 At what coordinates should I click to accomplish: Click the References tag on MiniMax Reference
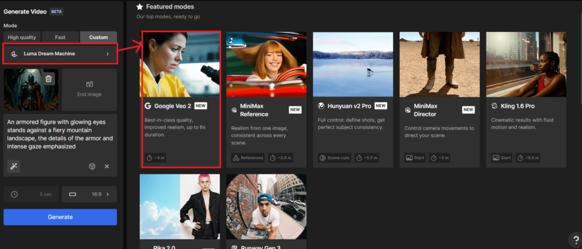pos(248,157)
